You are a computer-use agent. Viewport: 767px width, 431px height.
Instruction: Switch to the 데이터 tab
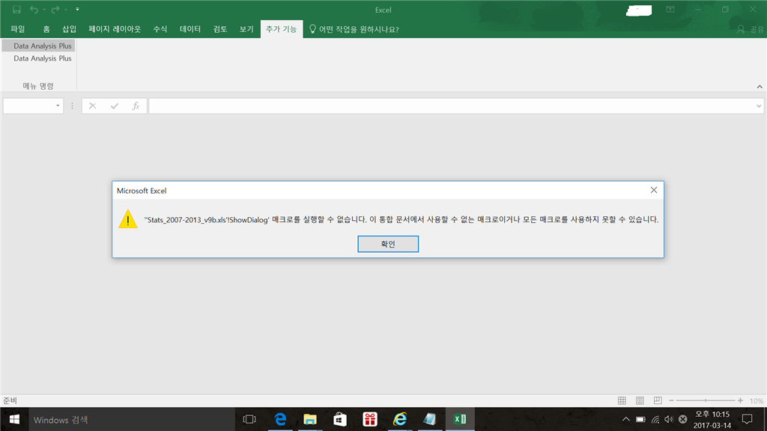(190, 29)
